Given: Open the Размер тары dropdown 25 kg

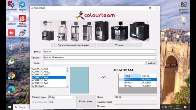Looking at the screenshot, I should [62, 97].
